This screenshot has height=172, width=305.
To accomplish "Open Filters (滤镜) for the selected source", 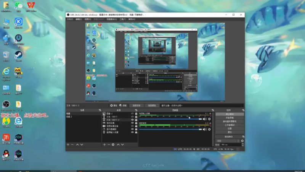I will (x=123, y=105).
